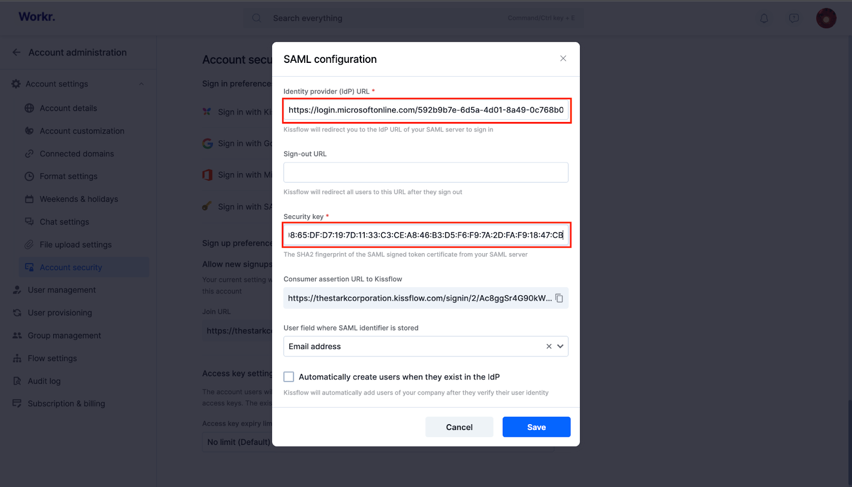Open the feedback chat icon in header
Viewport: 852px width, 487px height.
794,18
